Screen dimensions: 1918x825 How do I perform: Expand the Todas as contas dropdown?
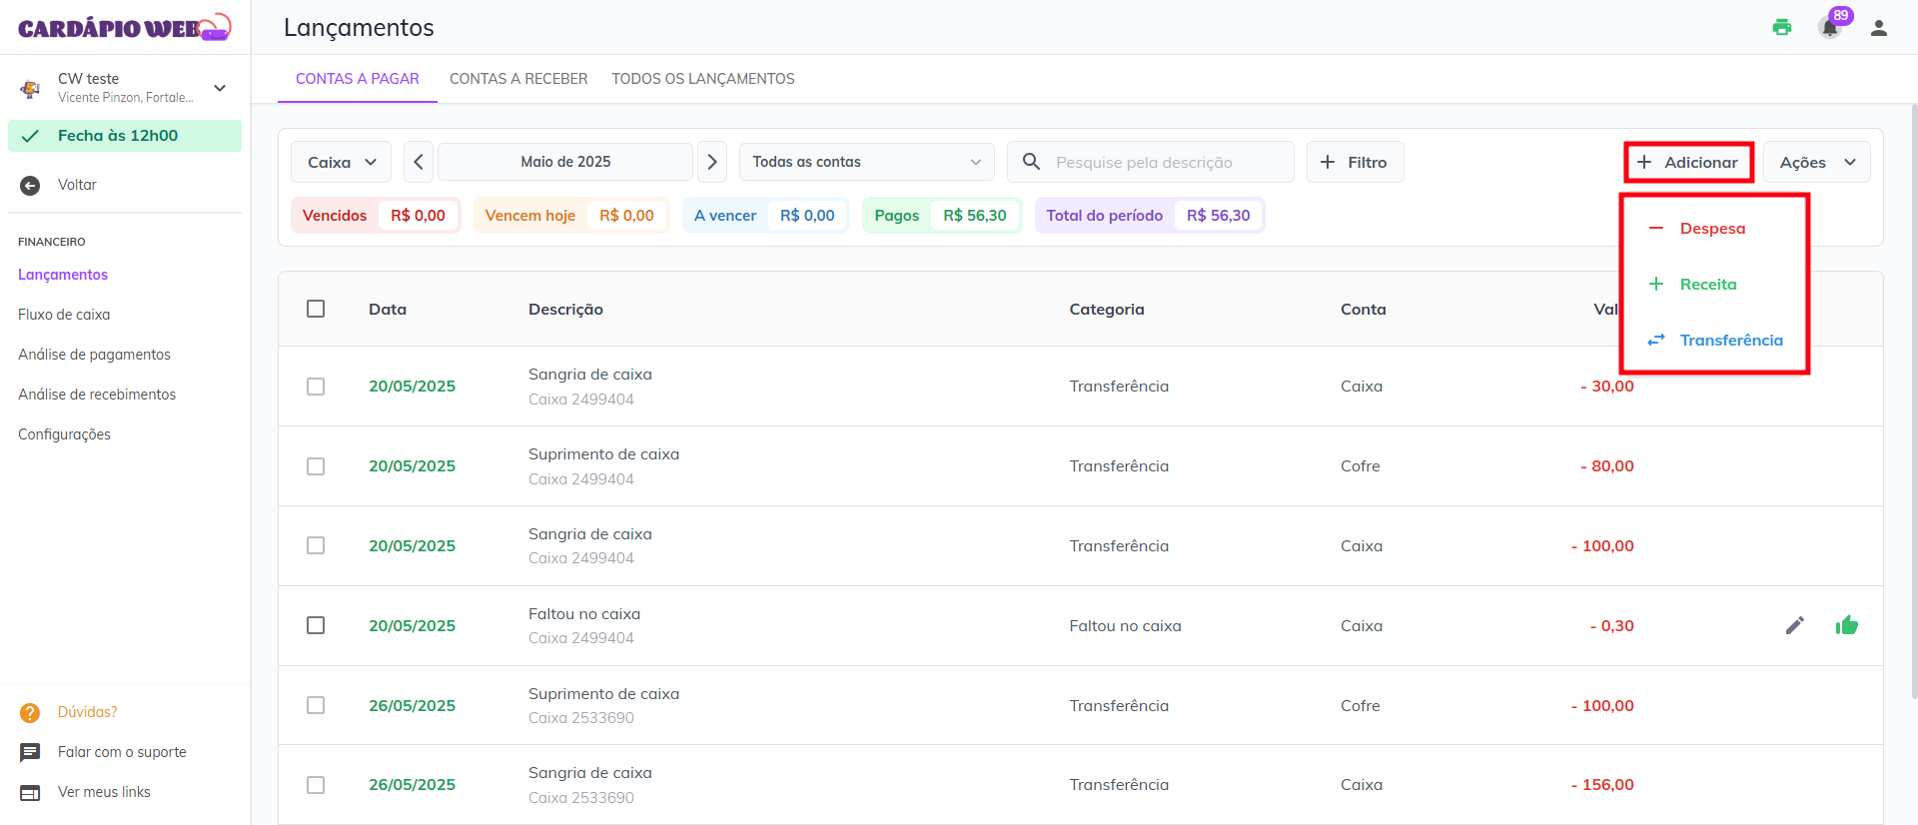pos(865,162)
